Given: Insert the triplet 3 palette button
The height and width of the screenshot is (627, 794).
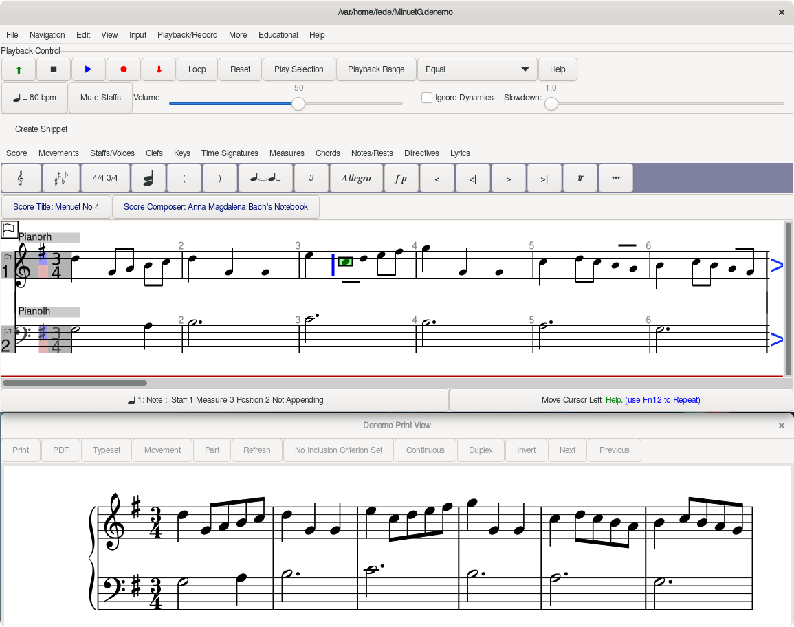Looking at the screenshot, I should point(311,178).
